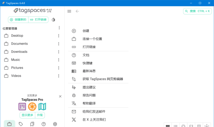Image resolution: width=214 pixels, height=127 pixels.
Task: Click the X logo icon
Action: [74, 120]
